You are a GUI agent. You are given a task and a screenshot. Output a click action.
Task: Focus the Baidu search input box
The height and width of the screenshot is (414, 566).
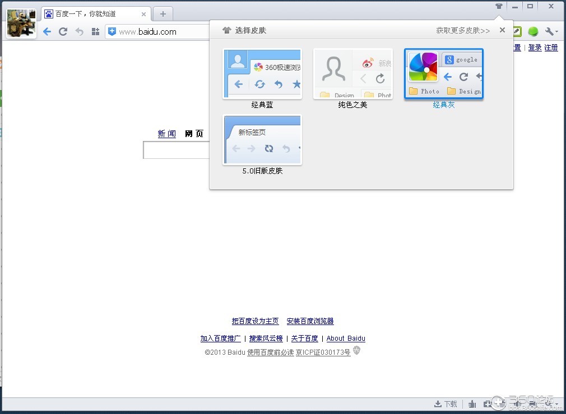pyautogui.click(x=176, y=150)
